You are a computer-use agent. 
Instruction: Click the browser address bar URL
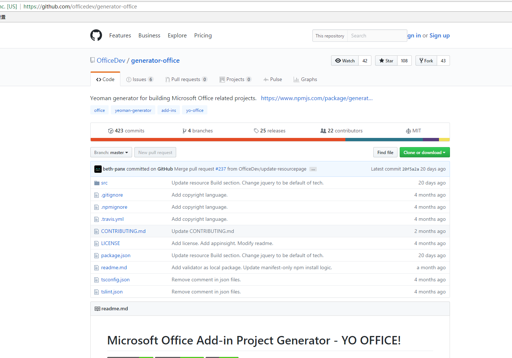[x=80, y=7]
